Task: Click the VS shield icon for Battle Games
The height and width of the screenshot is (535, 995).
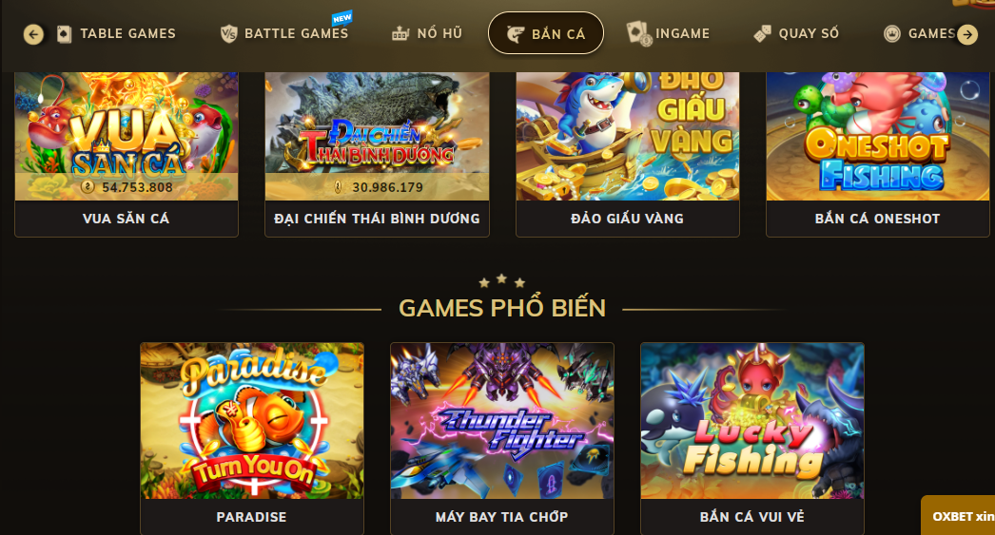Action: click(228, 34)
